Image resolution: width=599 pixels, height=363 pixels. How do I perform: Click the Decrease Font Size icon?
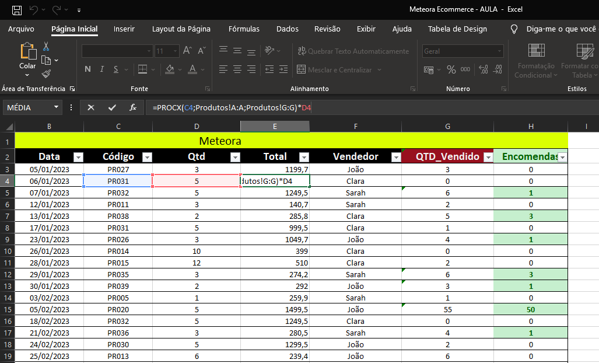click(x=202, y=50)
